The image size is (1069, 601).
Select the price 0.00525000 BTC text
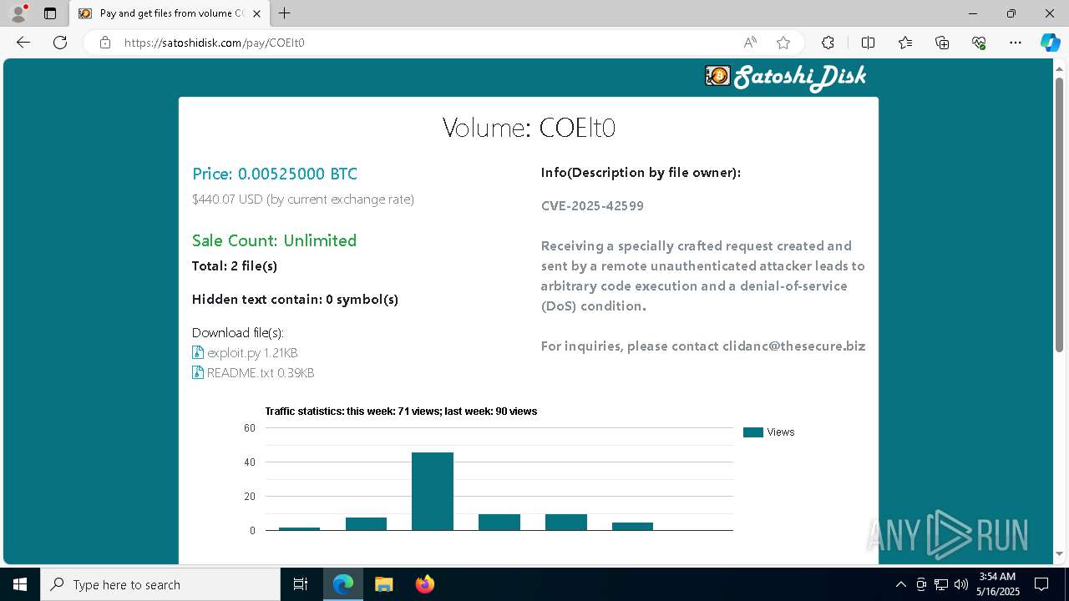(x=275, y=174)
